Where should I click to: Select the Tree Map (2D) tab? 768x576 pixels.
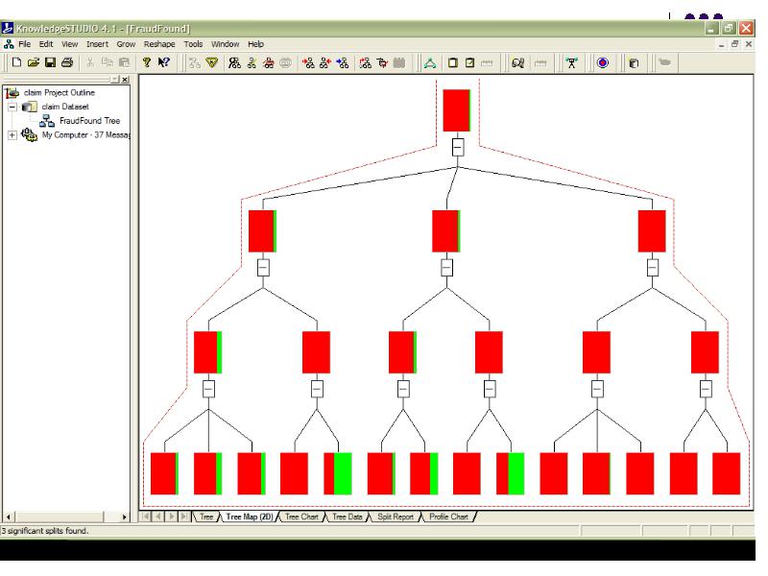(250, 516)
